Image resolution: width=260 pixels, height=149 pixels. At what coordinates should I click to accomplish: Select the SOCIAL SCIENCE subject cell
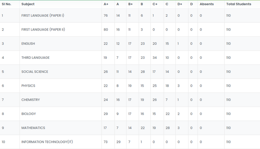coord(35,72)
